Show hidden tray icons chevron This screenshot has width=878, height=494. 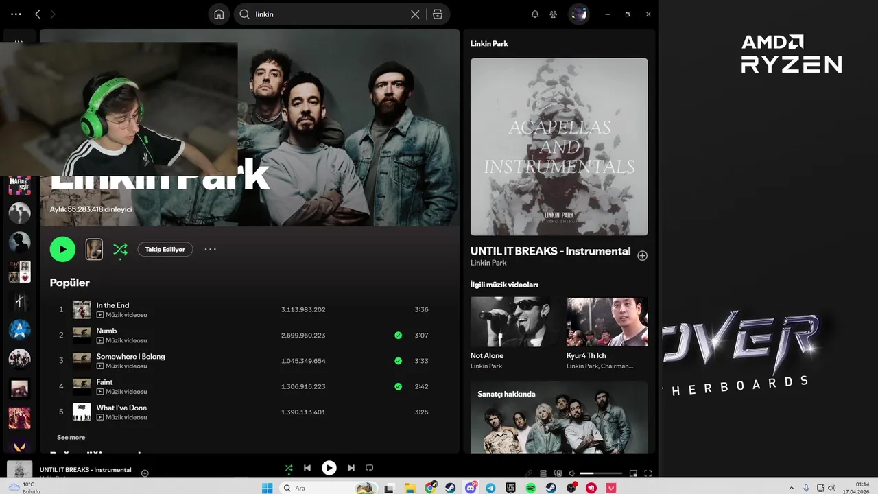click(791, 488)
